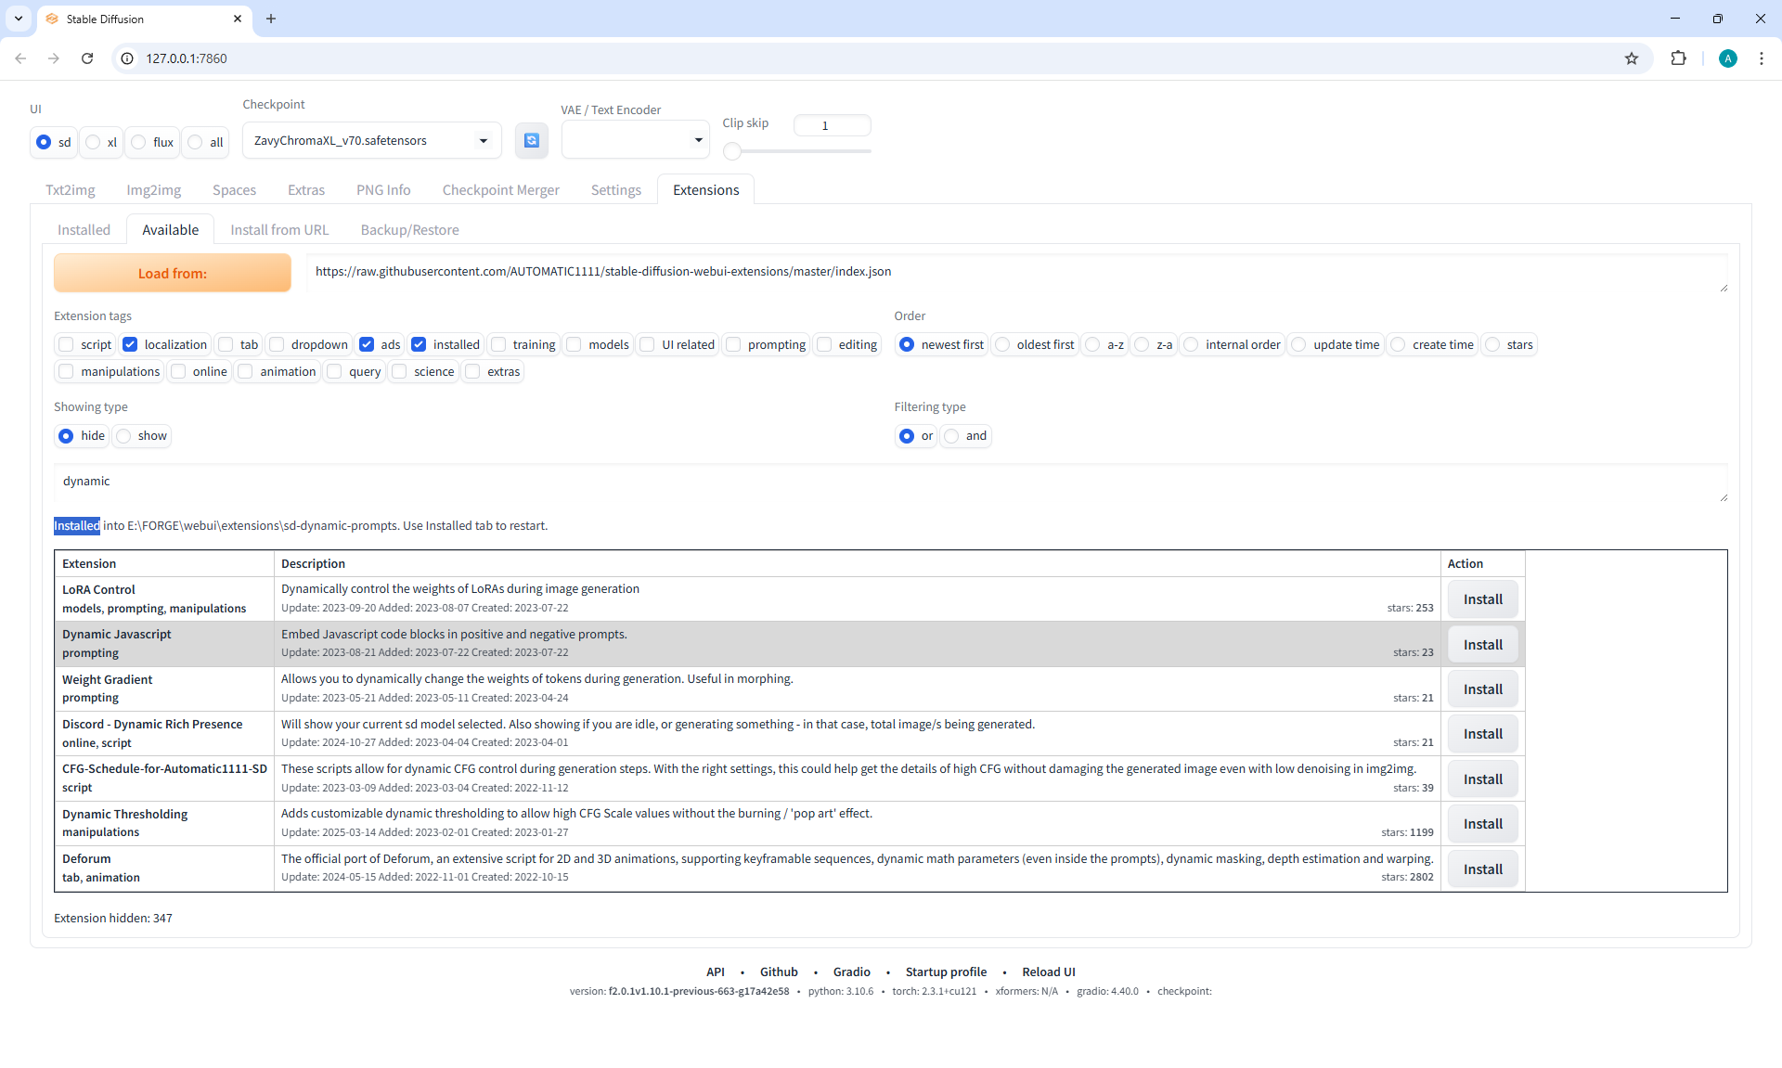
Task: Open new browser tab with plus
Action: [x=271, y=19]
